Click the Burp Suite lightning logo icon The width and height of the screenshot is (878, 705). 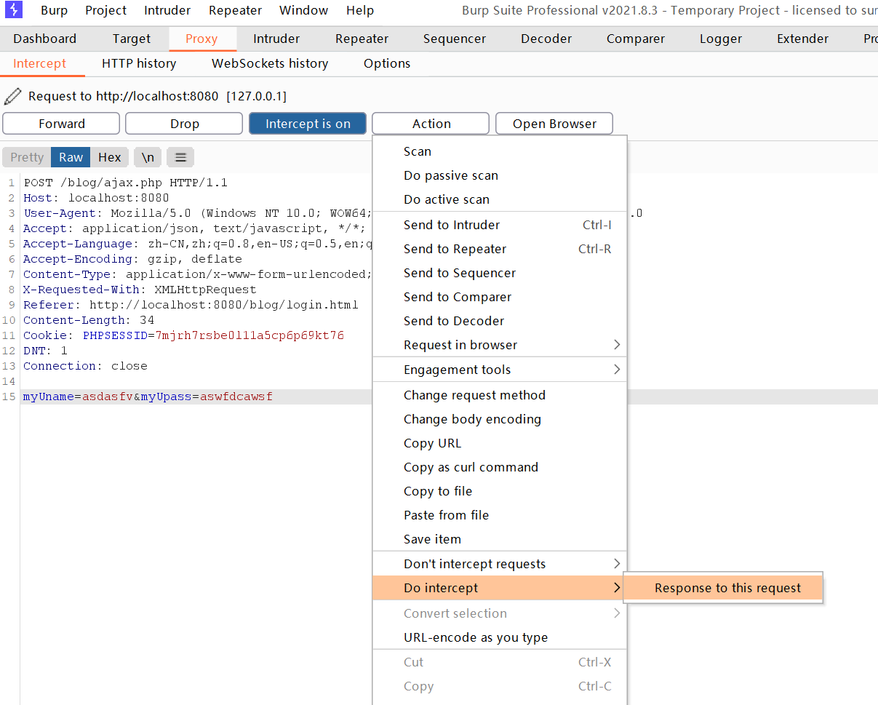pos(14,10)
